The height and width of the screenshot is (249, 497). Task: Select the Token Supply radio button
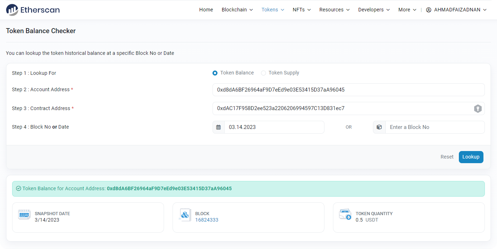[263, 73]
